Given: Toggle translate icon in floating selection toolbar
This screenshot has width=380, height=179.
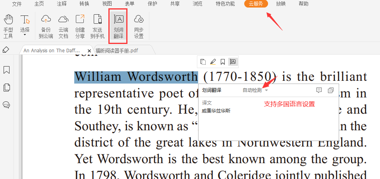Looking at the screenshot, I should [x=233, y=61].
